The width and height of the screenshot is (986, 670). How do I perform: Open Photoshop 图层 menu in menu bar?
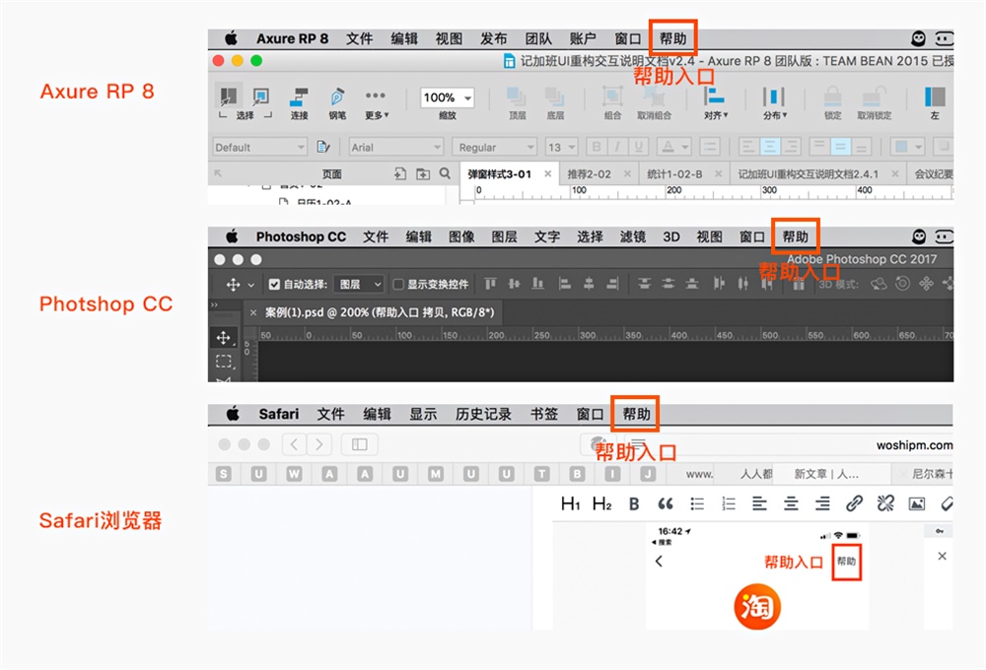tap(504, 236)
